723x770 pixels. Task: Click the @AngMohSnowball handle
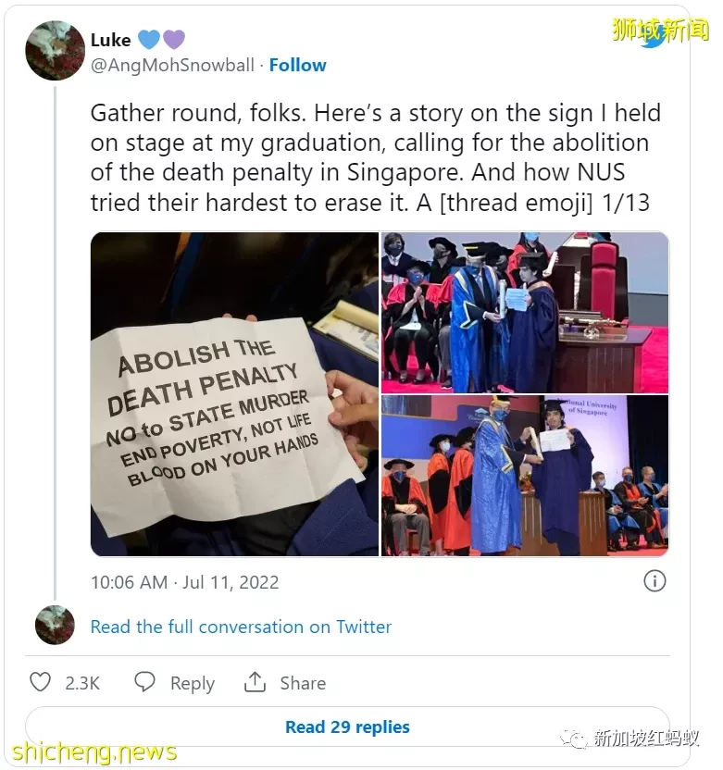point(172,65)
